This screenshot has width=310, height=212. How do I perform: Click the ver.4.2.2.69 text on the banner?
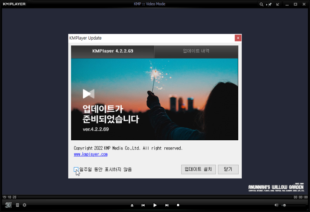click(x=96, y=129)
